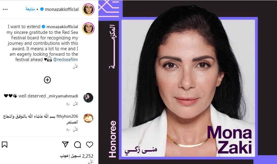Reply to the _miryamahmadi comment
The width and height of the screenshot is (277, 164).
pos(68,104)
